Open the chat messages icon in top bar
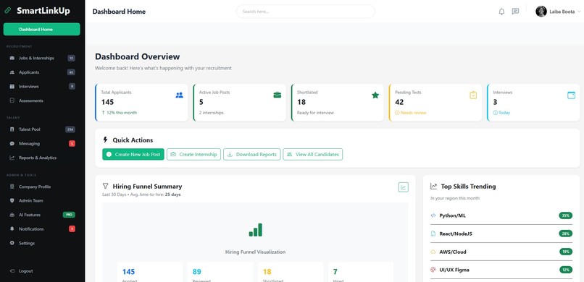Viewport: 584px width, 282px height. (x=515, y=12)
